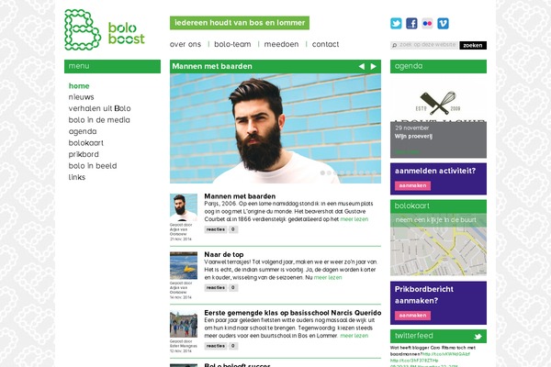
Task: Open the 'Naar de top' article thumbnail
Action: click(184, 265)
